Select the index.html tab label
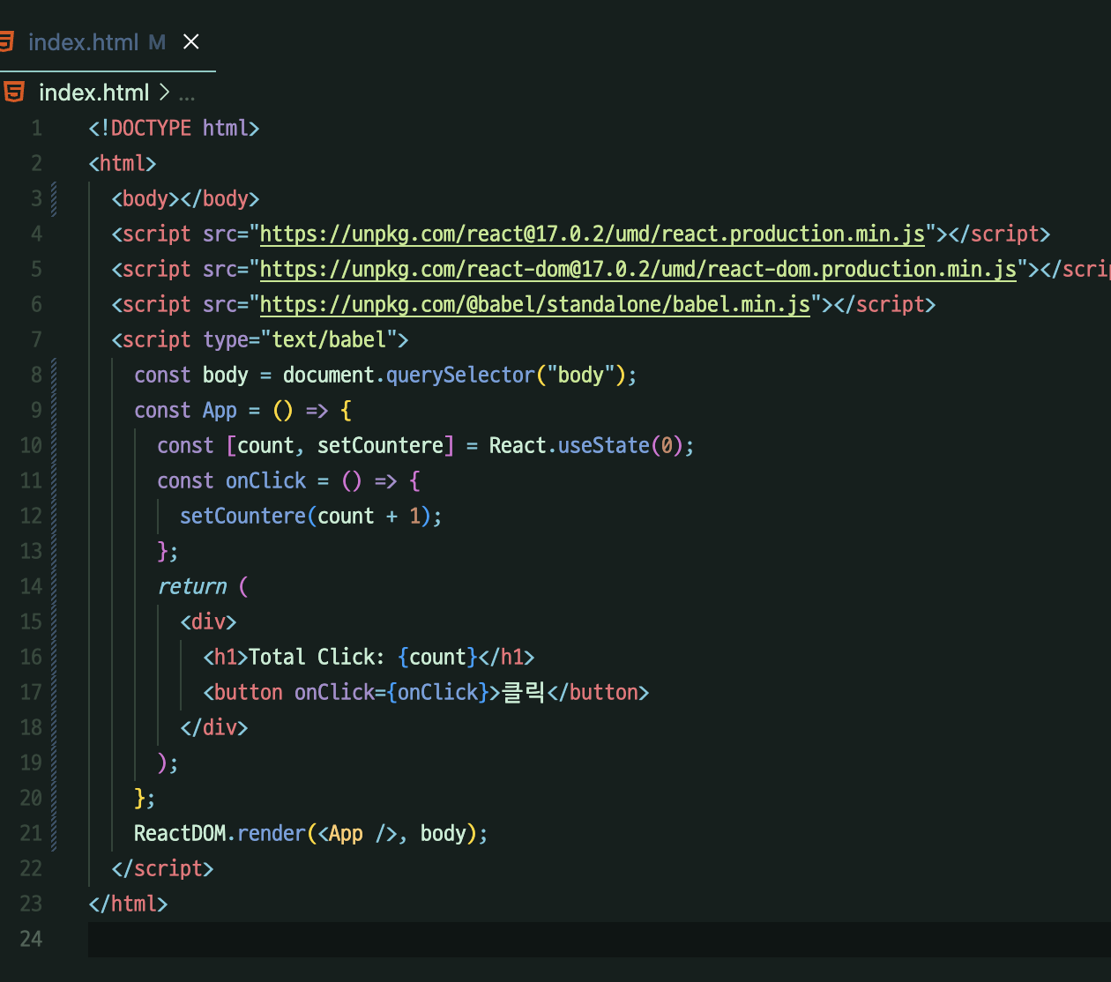This screenshot has width=1111, height=982. [83, 42]
